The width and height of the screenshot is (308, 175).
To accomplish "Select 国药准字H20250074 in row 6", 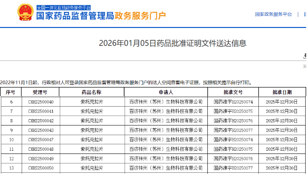I will click(233, 102).
